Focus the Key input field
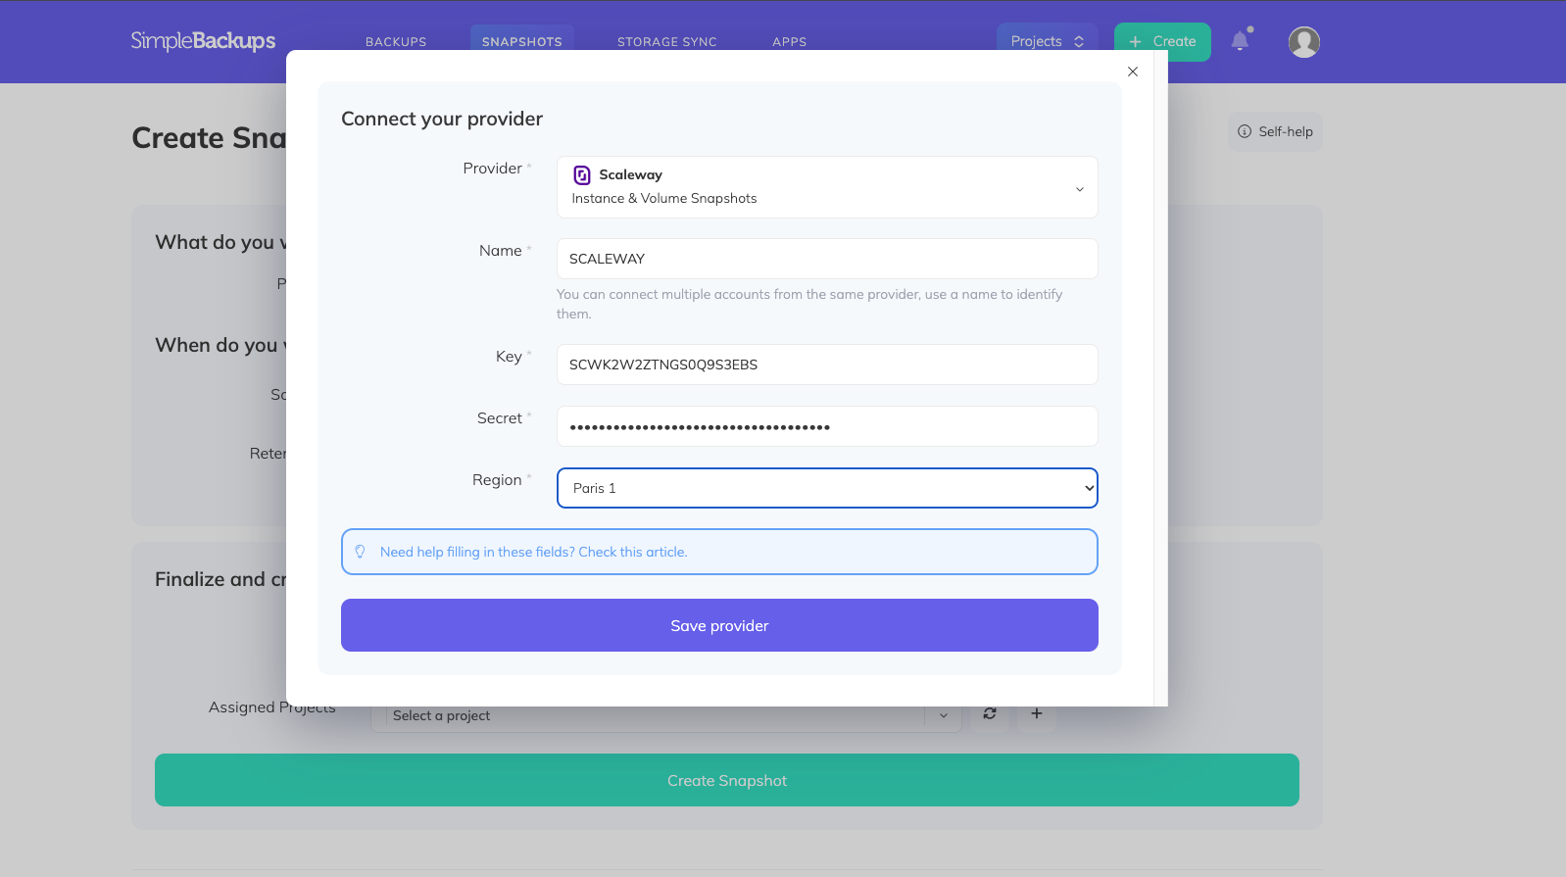The image size is (1566, 877). [827, 365]
